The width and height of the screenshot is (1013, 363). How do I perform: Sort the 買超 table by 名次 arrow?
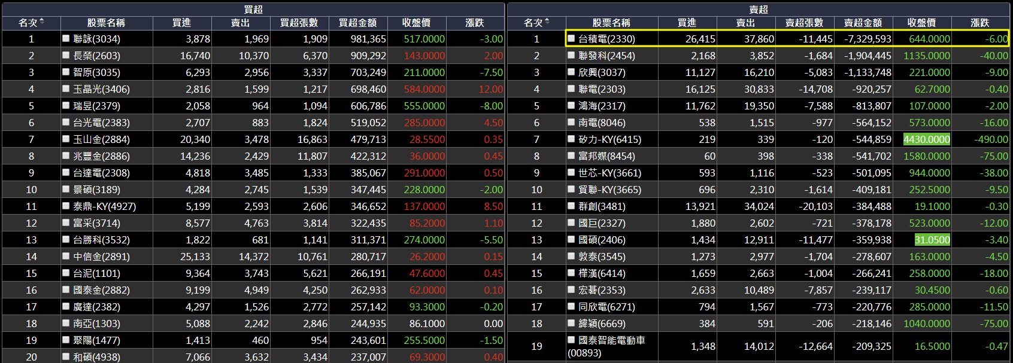(42, 22)
